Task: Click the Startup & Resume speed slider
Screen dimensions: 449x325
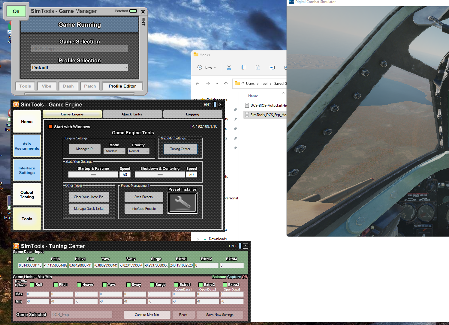Action: [x=93, y=174]
